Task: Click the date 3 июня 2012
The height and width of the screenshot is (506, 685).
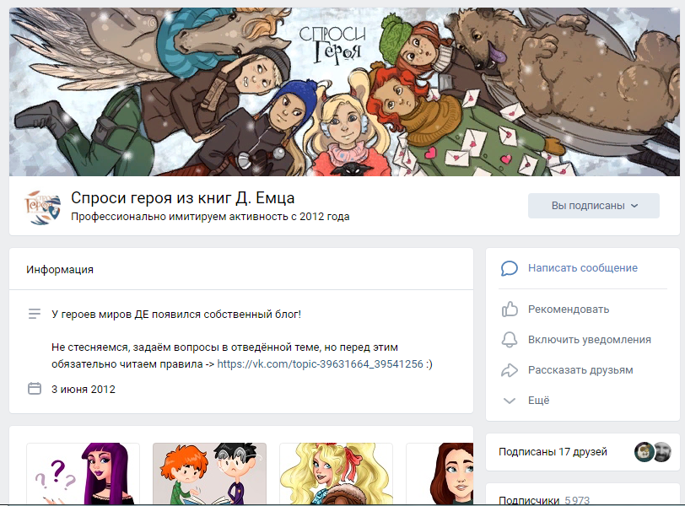Action: click(84, 389)
